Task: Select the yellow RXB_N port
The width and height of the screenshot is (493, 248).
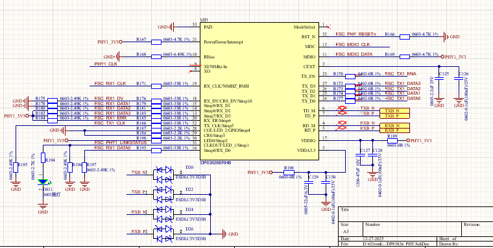Action: pyautogui.click(x=394, y=125)
